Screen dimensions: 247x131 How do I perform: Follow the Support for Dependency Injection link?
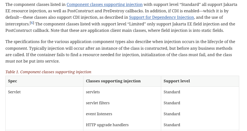(x=161, y=17)
